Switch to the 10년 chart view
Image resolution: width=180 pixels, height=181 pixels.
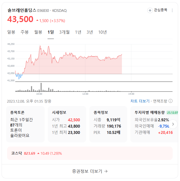(102, 32)
